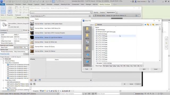Screen dimensions: 170x95
Task: Open the Architecture ribbon tab
Action: pos(10,4)
